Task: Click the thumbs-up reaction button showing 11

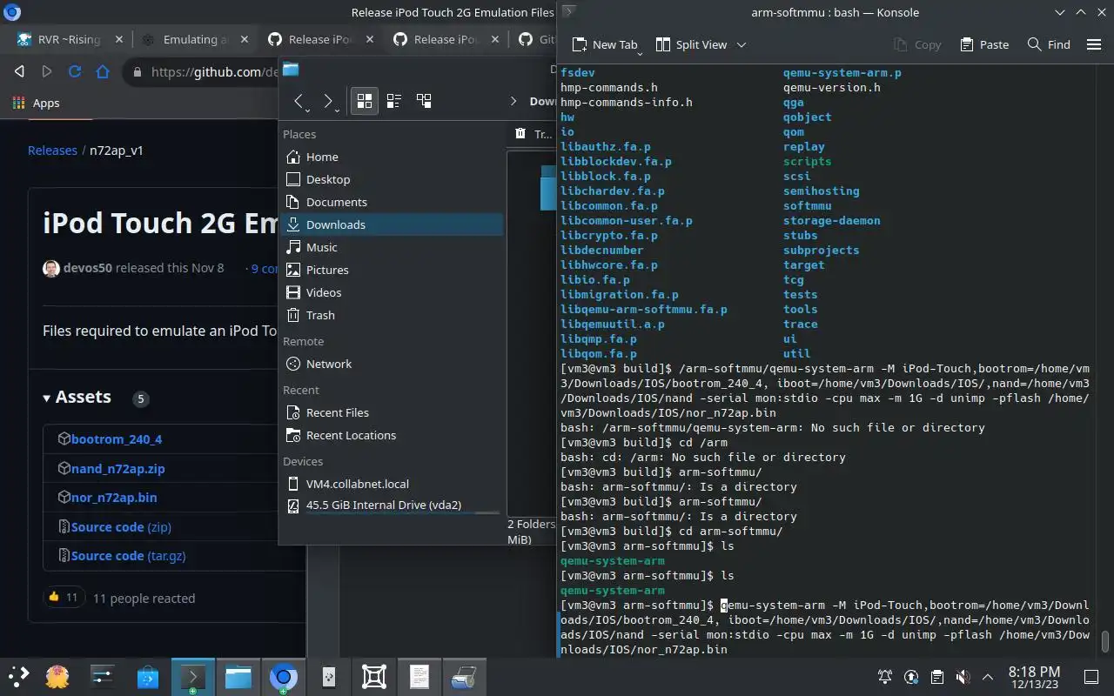Action: tap(64, 597)
